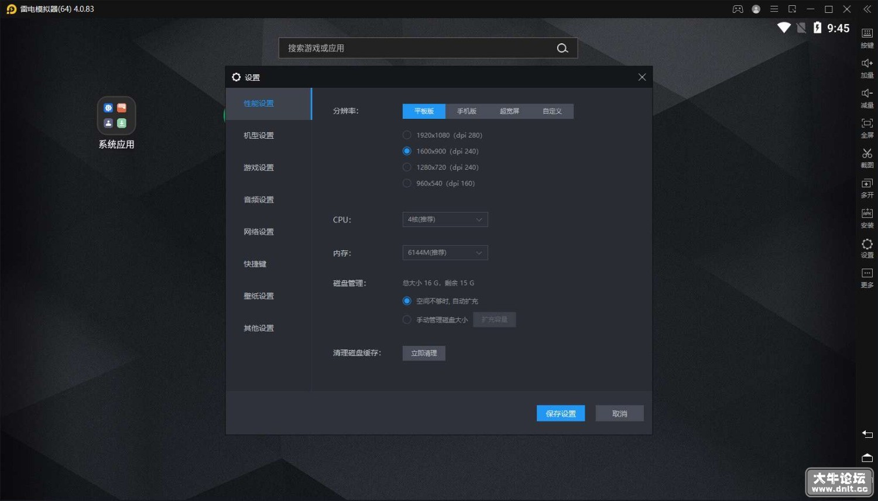Open the user account icon in the title bar
Viewport: 878px width, 501px height.
click(x=756, y=9)
